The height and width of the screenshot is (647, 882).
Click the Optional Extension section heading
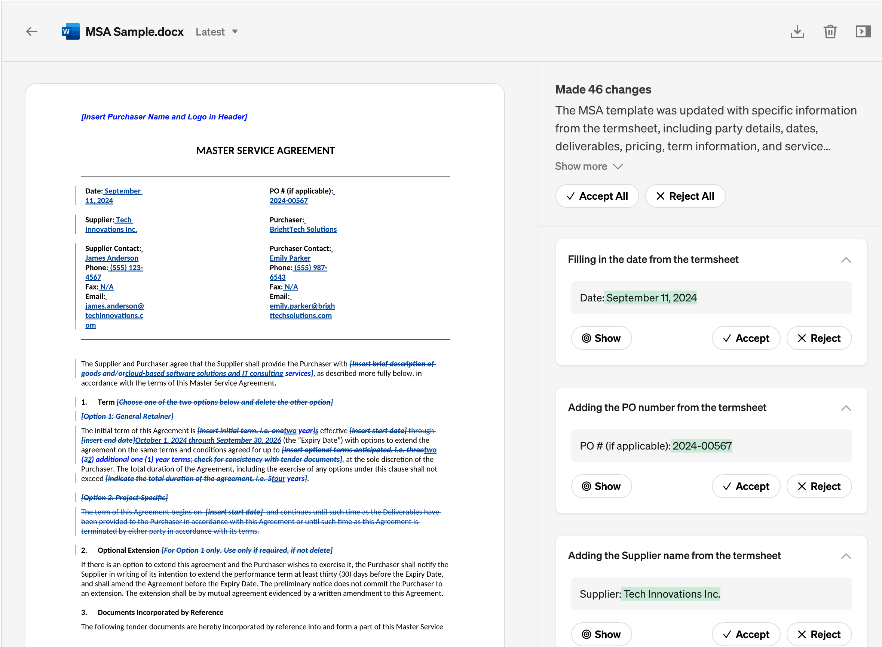coord(128,550)
